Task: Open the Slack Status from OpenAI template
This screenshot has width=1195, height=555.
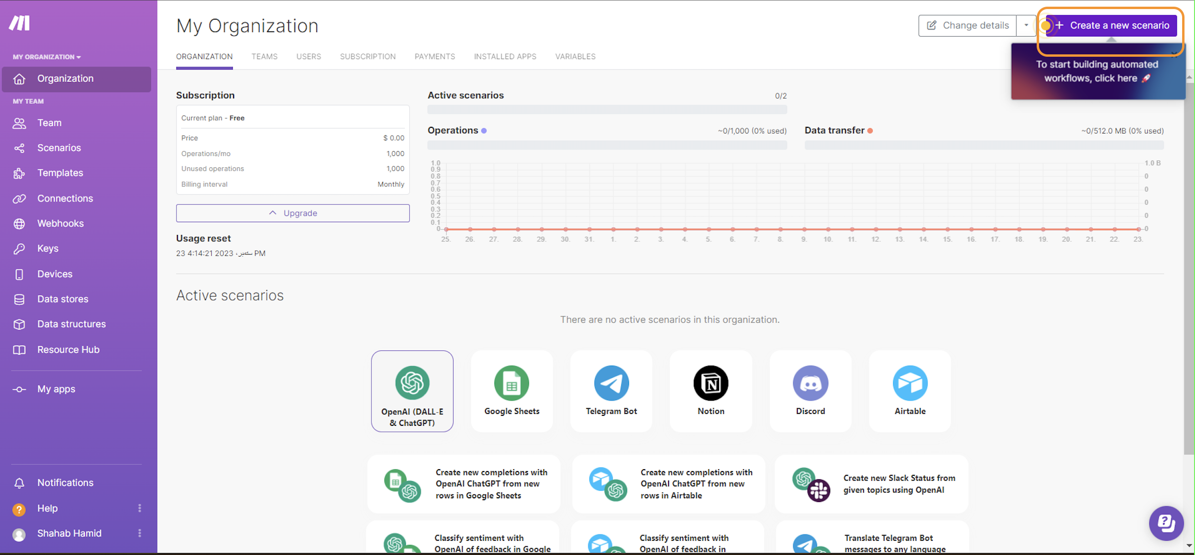Action: (x=871, y=484)
